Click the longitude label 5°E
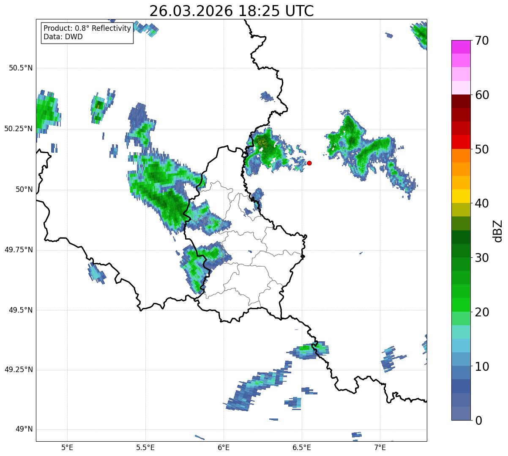The image size is (508, 456). point(67,447)
